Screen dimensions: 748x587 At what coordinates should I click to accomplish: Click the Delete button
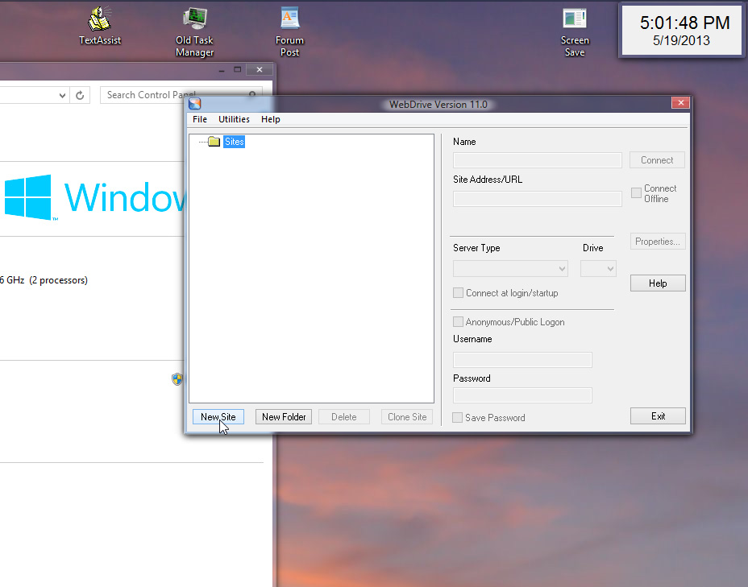coord(344,417)
